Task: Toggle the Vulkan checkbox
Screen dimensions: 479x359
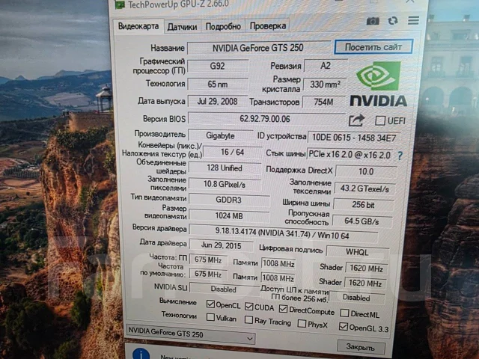Action: 210,317
